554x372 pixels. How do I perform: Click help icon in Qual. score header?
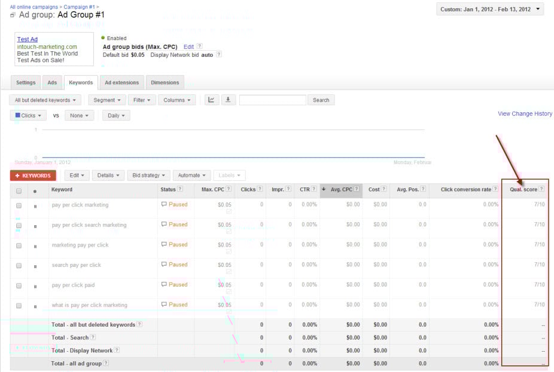(x=541, y=189)
